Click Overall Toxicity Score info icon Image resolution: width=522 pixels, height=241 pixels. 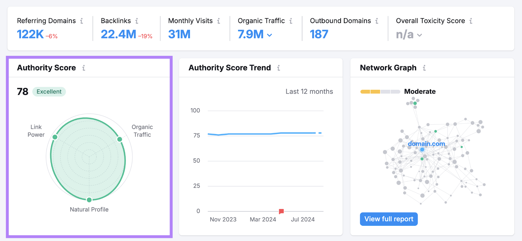click(x=471, y=21)
